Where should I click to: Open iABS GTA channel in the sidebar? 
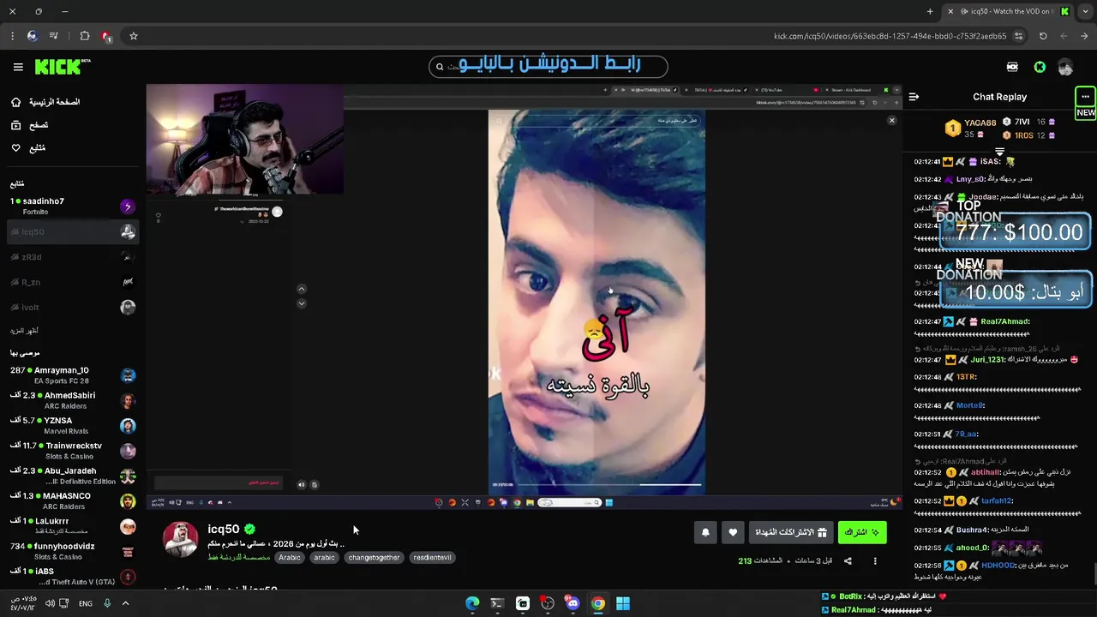(73, 577)
